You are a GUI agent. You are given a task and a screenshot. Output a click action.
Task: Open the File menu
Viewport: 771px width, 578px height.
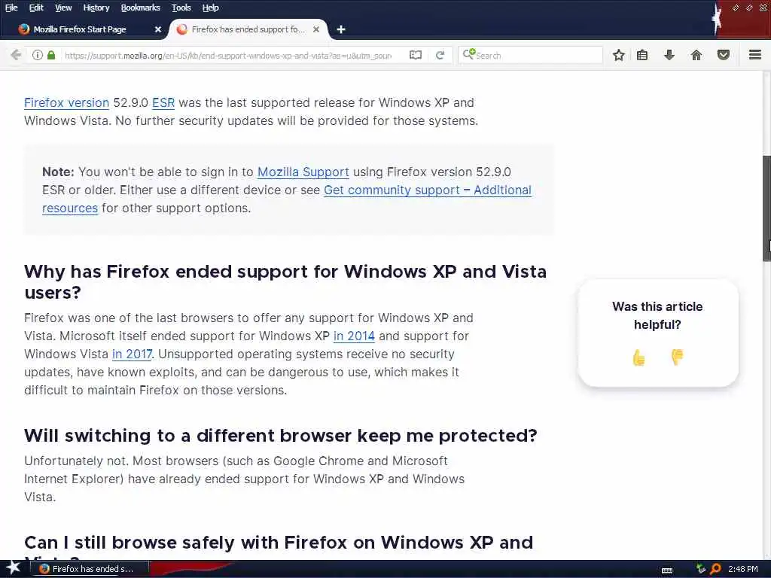11,8
